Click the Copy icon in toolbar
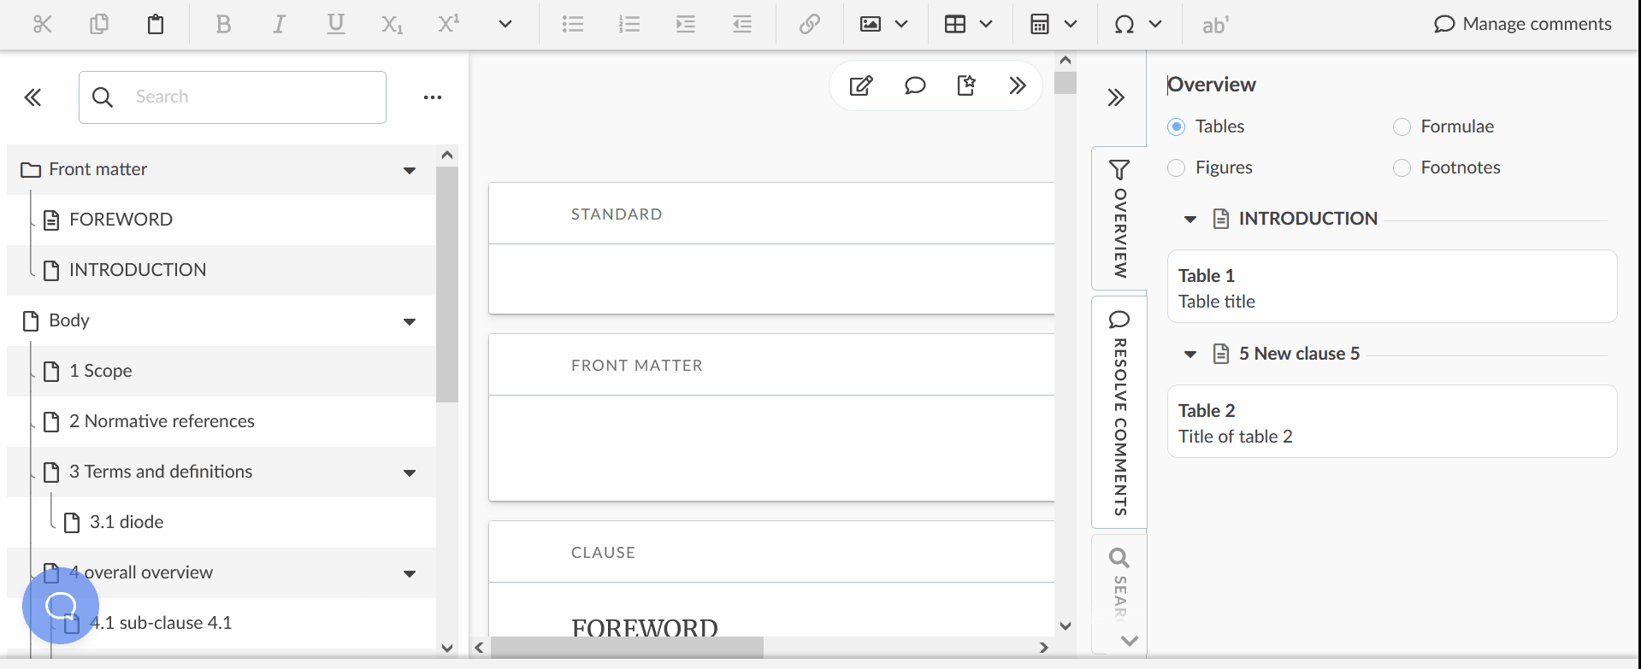1641x669 pixels. pos(99,24)
